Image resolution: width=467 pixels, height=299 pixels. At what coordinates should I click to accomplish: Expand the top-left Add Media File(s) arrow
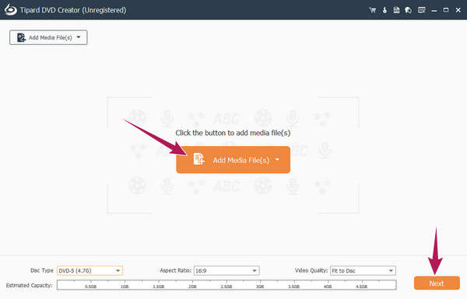pos(79,37)
